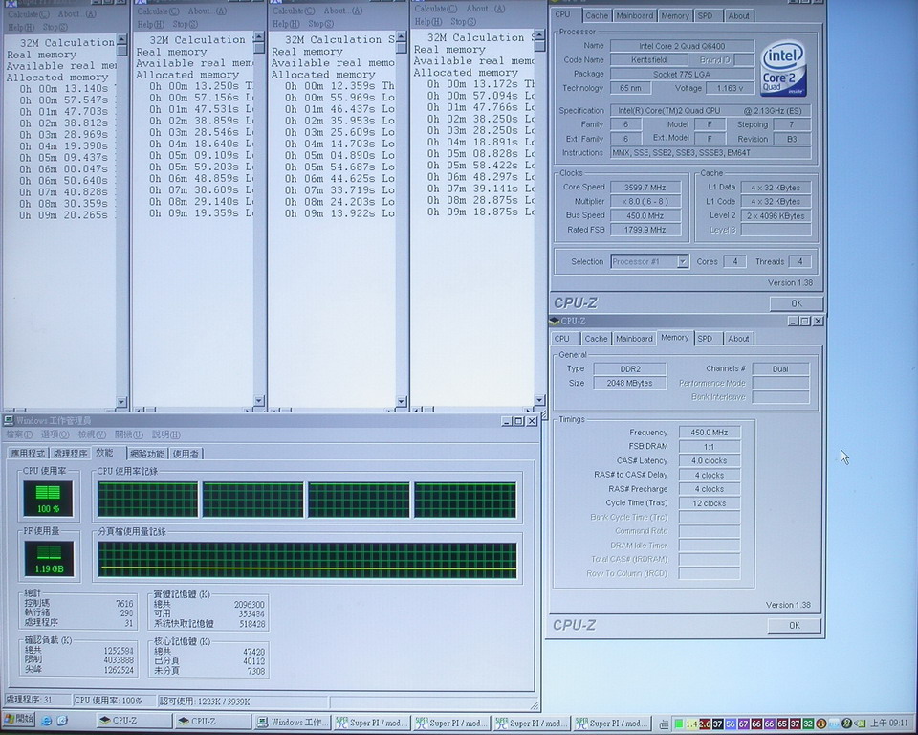This screenshot has height=735, width=918.
Task: Open Calculate menu in Super PI showing 13.140s
Action: click(28, 14)
